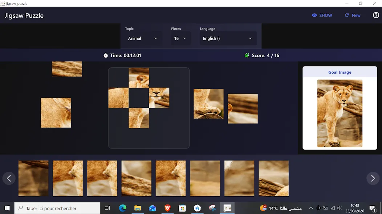The image size is (382, 214).
Task: Click the stopwatch icon beside Time
Action: click(106, 55)
